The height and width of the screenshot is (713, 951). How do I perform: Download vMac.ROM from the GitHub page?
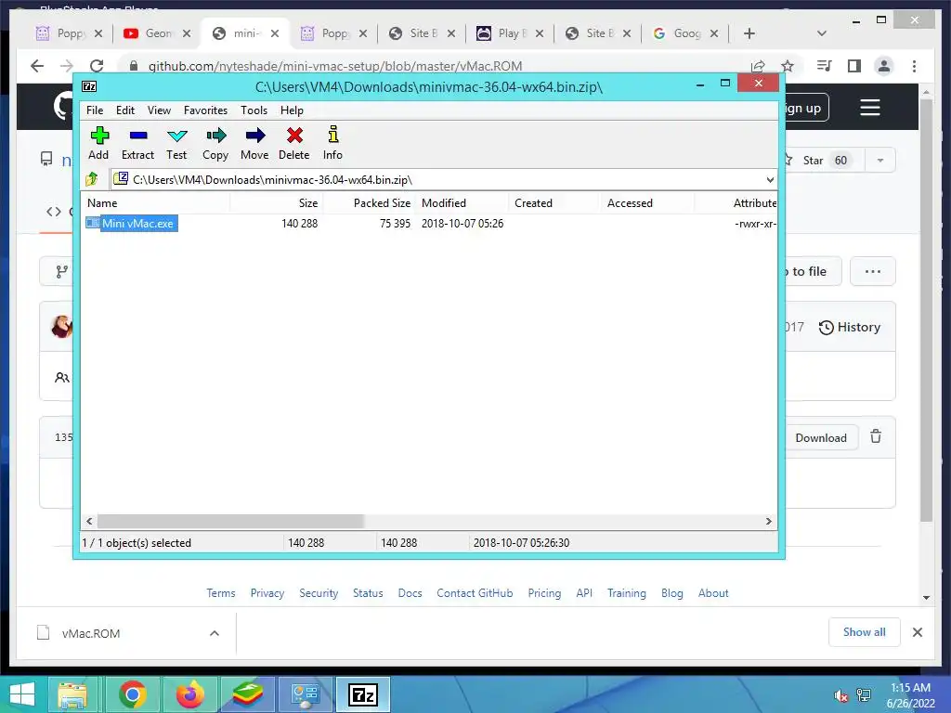[821, 438]
